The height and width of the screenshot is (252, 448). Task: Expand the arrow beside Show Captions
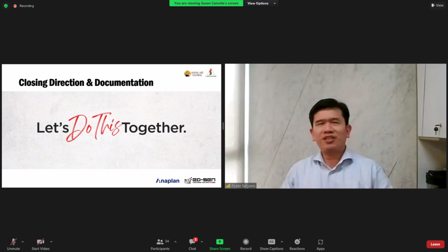(282, 241)
